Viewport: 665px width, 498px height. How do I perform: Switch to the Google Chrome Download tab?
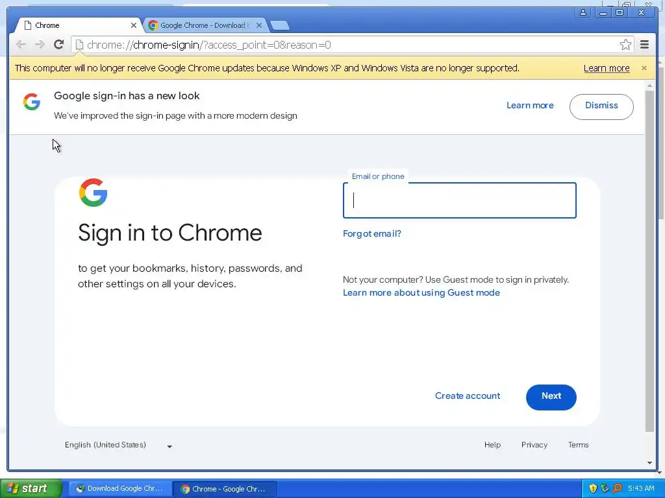pyautogui.click(x=206, y=25)
